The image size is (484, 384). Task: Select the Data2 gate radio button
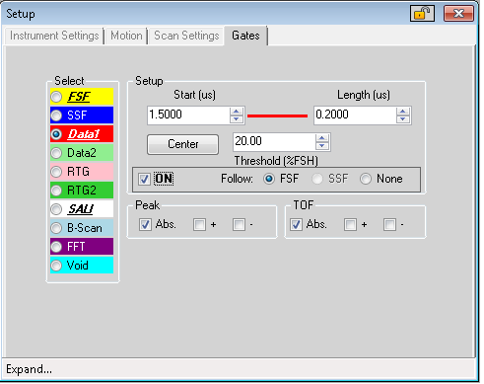pos(56,153)
